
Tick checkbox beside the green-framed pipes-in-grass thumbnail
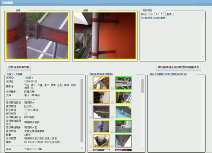[113, 88]
